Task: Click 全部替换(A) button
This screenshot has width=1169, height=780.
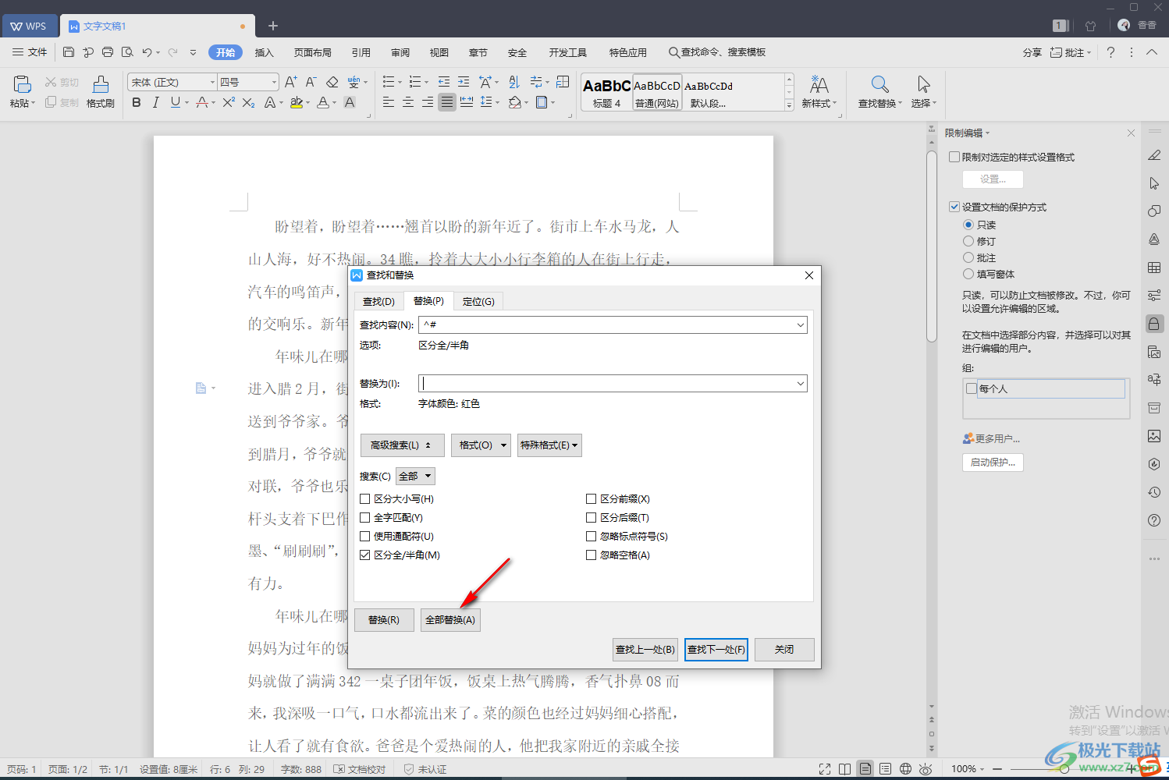Action: click(450, 620)
